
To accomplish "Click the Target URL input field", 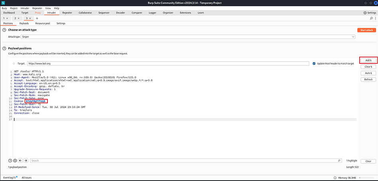I will 168,64.
